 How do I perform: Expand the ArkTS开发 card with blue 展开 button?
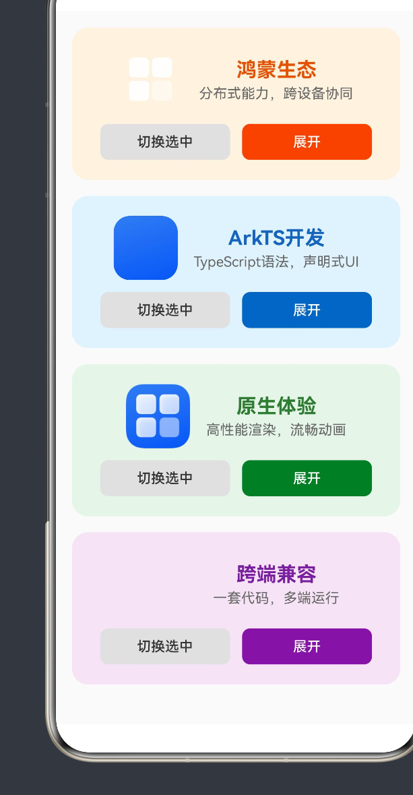(307, 310)
